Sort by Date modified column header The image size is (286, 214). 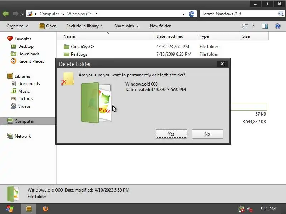(176, 36)
